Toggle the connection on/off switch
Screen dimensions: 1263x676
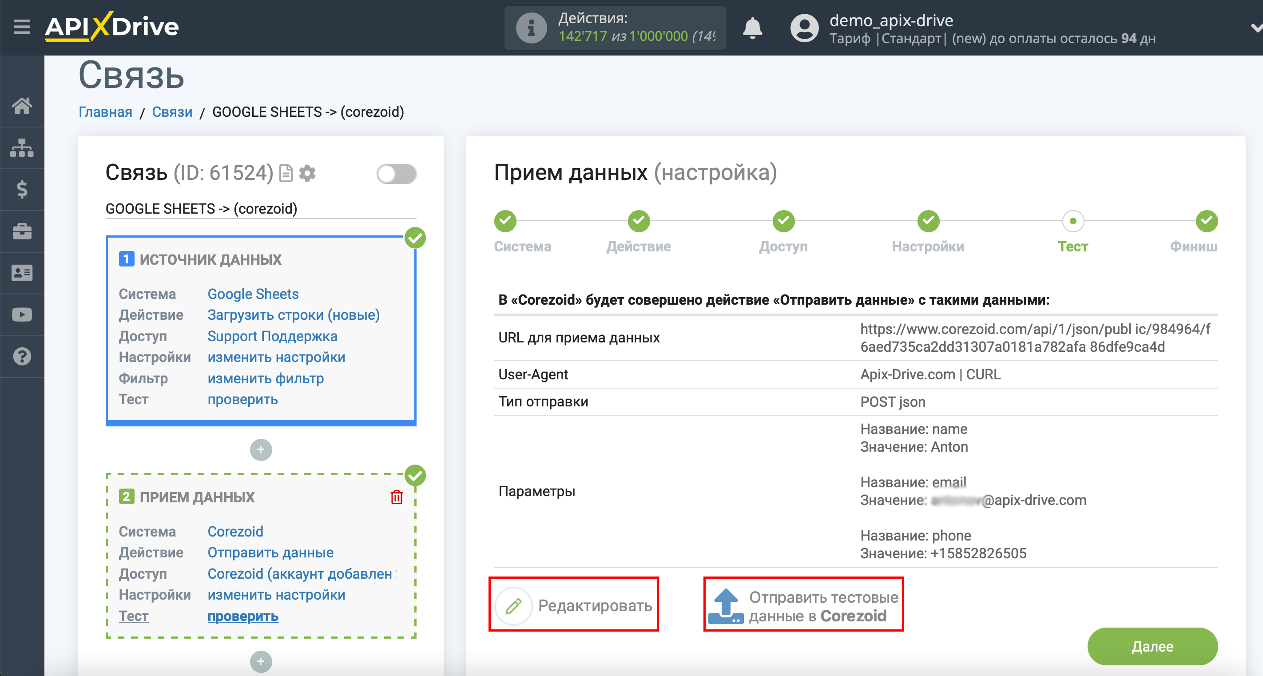tap(396, 174)
